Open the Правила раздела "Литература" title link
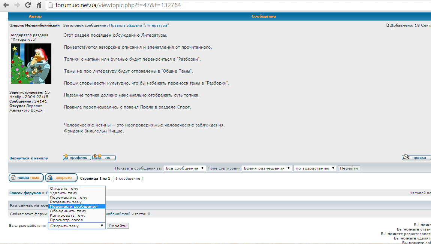431x244 pixels. 139,25
